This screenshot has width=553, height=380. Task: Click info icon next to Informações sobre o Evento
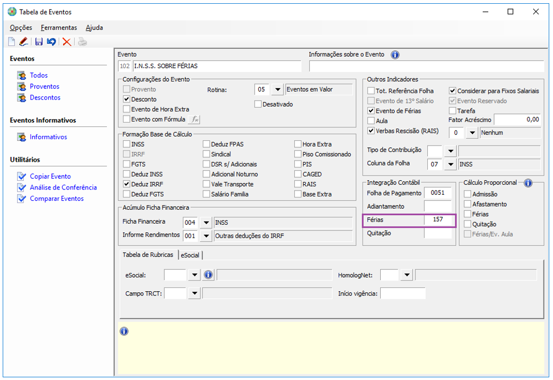pos(395,55)
